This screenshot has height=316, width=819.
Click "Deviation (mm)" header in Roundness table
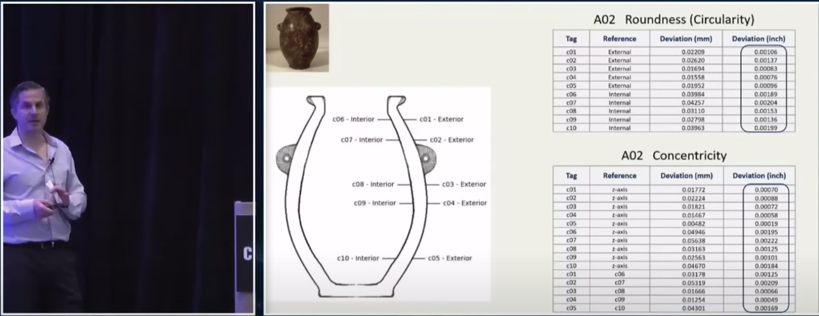point(685,39)
